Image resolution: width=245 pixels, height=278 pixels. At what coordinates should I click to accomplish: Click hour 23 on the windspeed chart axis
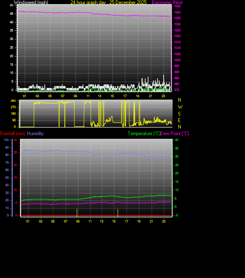coord(163,96)
